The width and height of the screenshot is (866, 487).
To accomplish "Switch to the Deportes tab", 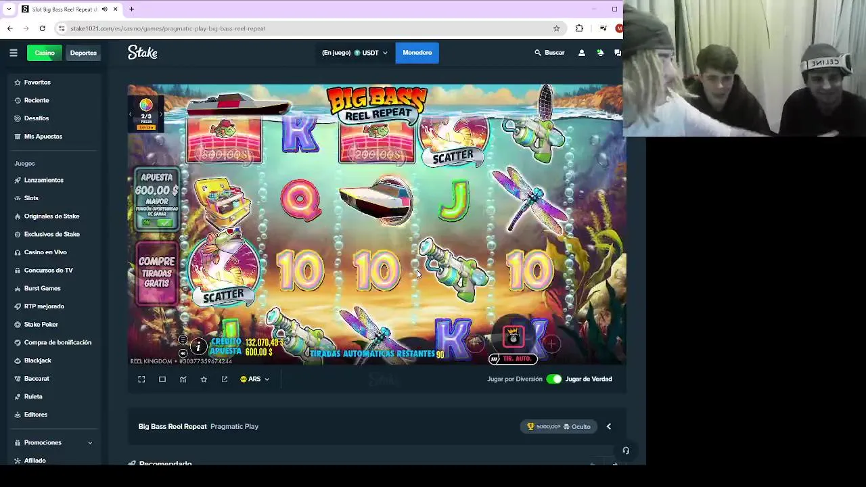I will click(83, 53).
